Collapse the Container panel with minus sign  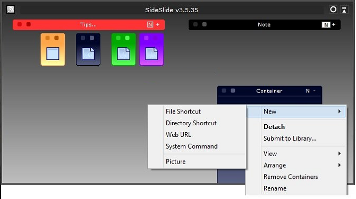pyautogui.click(x=315, y=91)
